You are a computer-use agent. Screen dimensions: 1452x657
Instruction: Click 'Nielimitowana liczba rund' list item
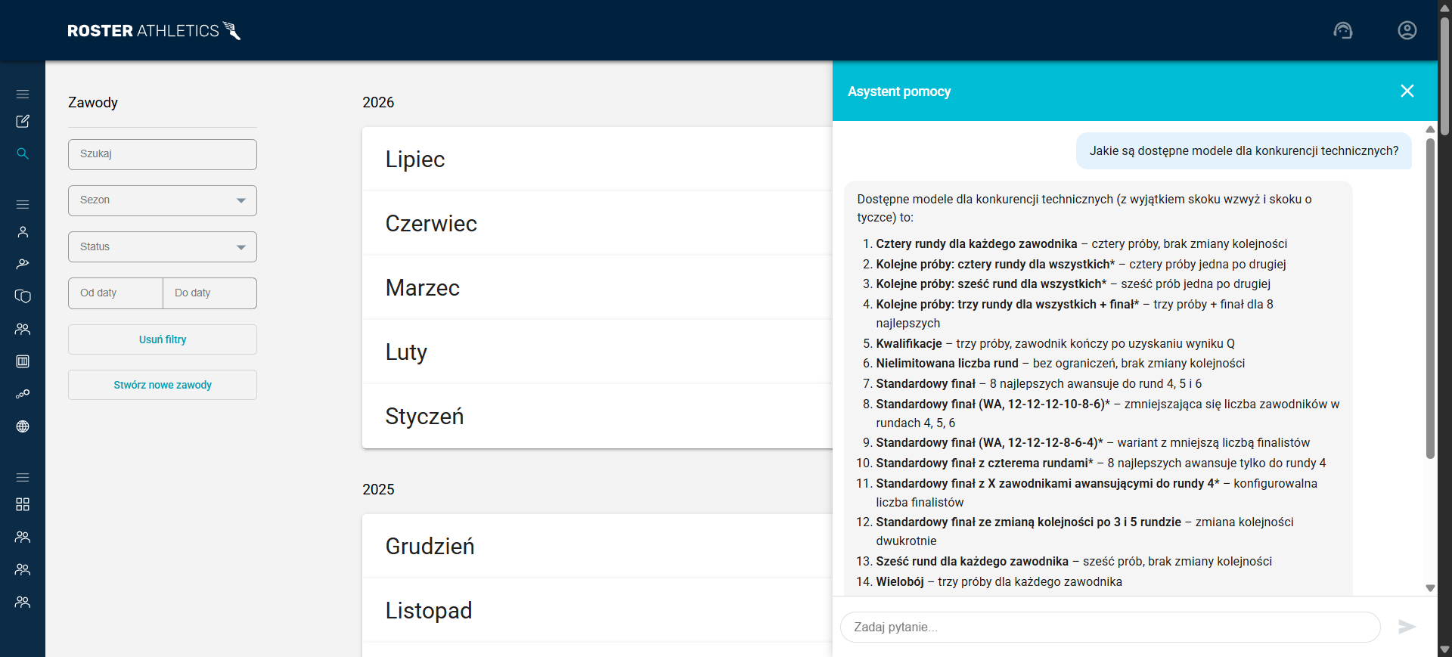click(1060, 363)
